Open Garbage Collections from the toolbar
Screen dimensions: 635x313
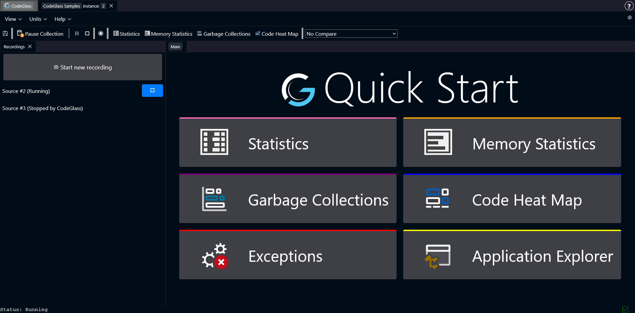224,34
